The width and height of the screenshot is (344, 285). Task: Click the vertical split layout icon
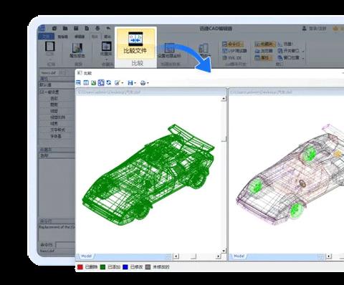pyautogui.click(x=86, y=83)
